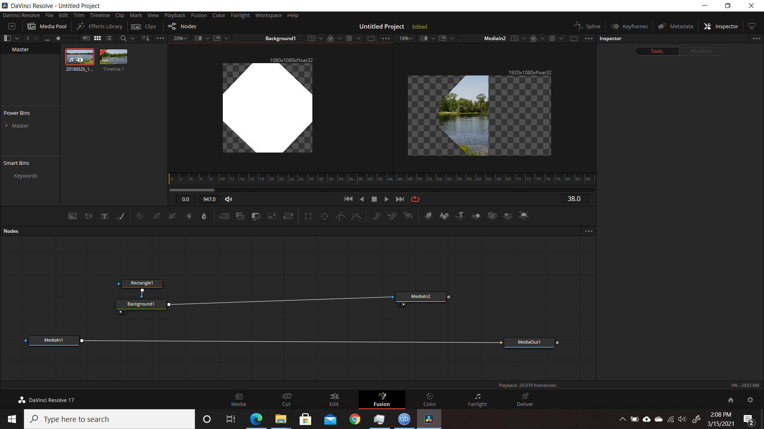Go to the project manager home
764x429 pixels.
click(x=731, y=400)
